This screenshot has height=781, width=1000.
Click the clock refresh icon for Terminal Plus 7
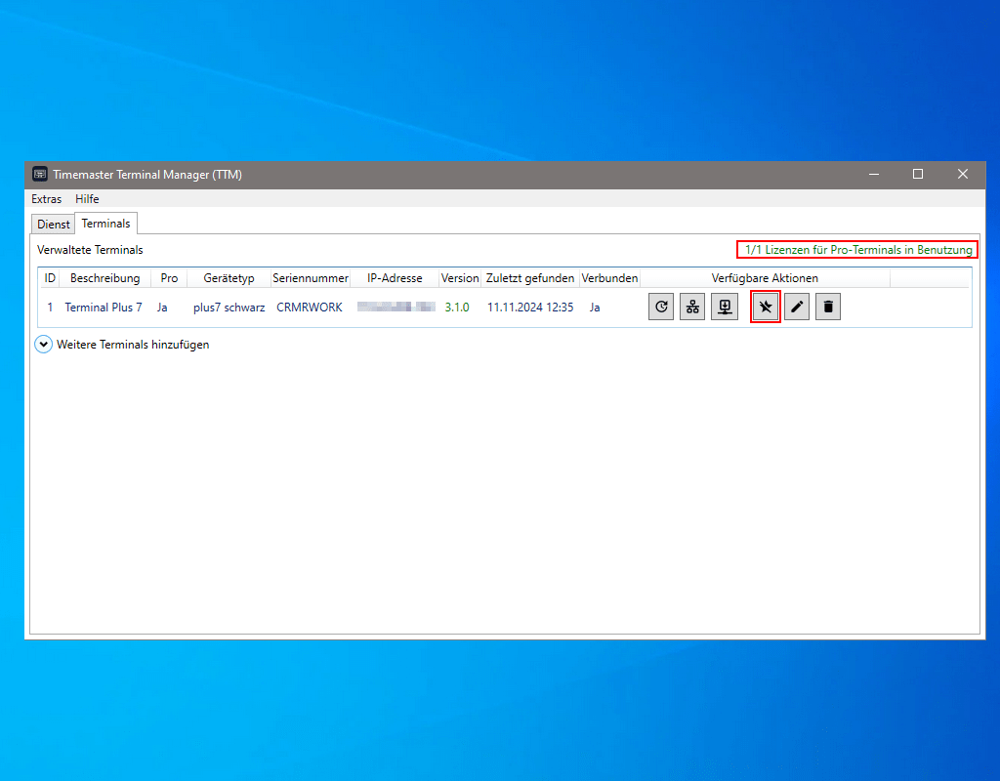coord(661,307)
